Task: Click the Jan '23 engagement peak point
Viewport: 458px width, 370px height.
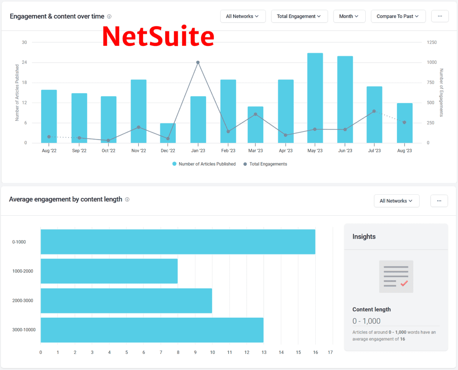Action: pos(198,62)
